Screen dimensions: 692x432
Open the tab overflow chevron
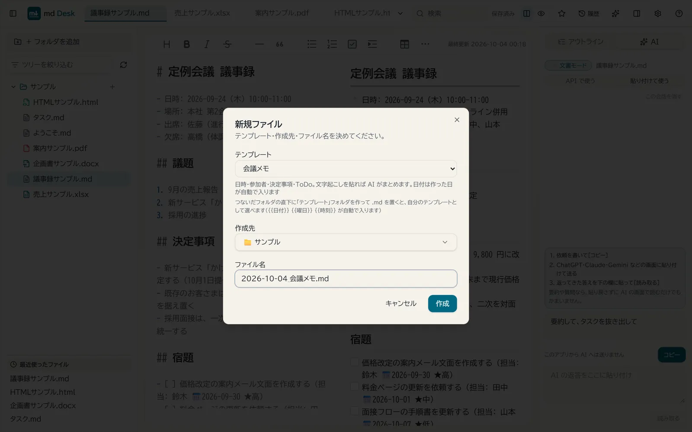click(400, 13)
